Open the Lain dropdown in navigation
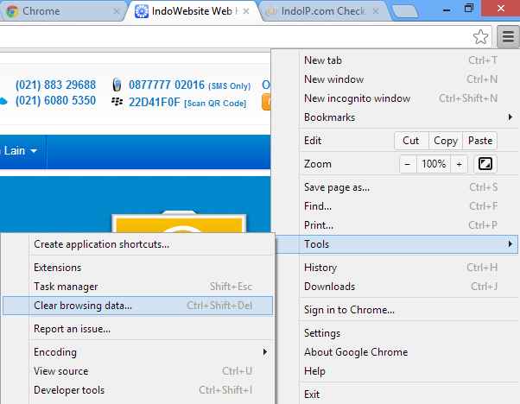 pos(21,150)
